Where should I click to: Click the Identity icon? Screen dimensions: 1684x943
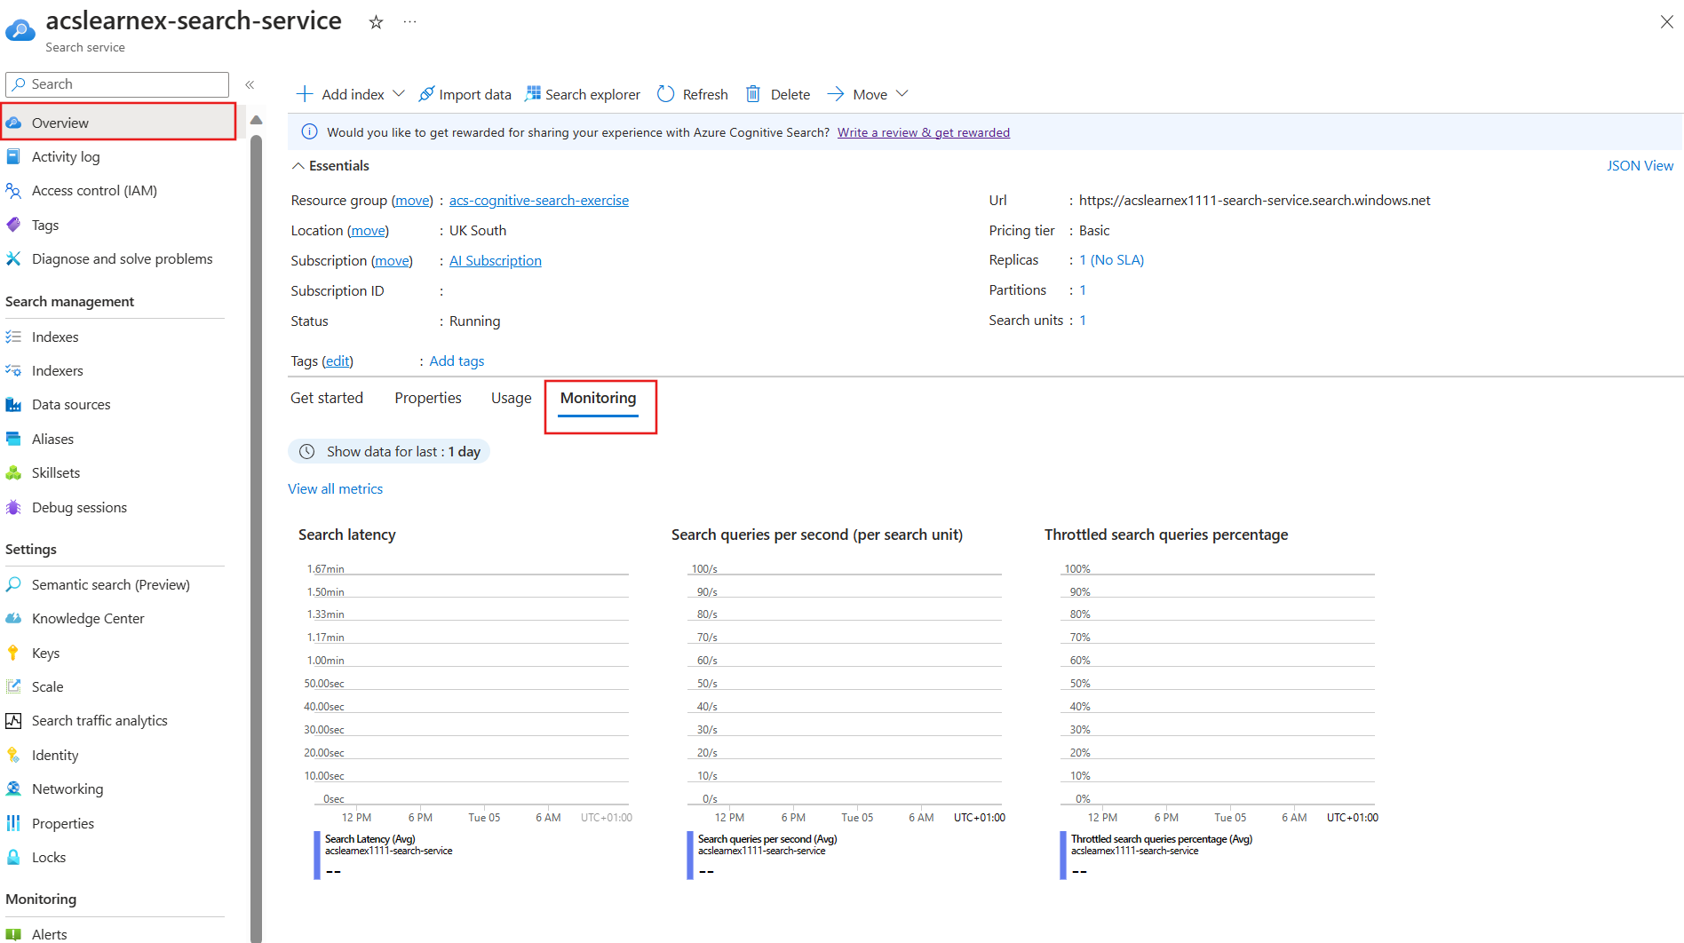click(13, 755)
